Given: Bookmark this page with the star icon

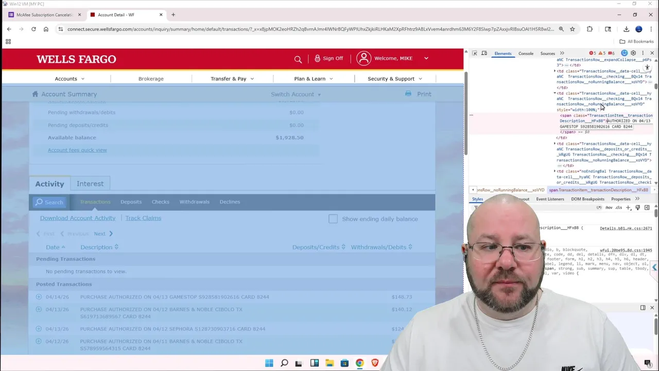Looking at the screenshot, I should pyautogui.click(x=572, y=29).
